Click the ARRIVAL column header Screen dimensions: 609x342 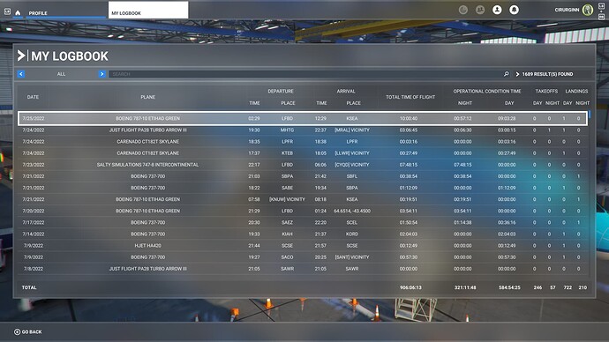tap(346, 91)
